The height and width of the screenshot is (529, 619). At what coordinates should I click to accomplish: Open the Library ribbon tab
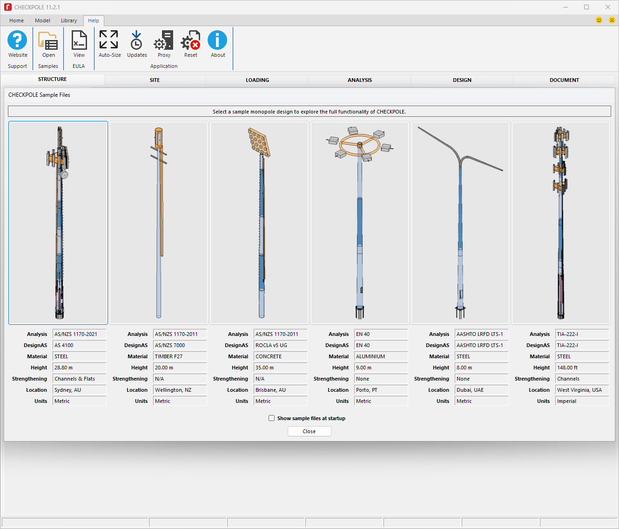[69, 20]
